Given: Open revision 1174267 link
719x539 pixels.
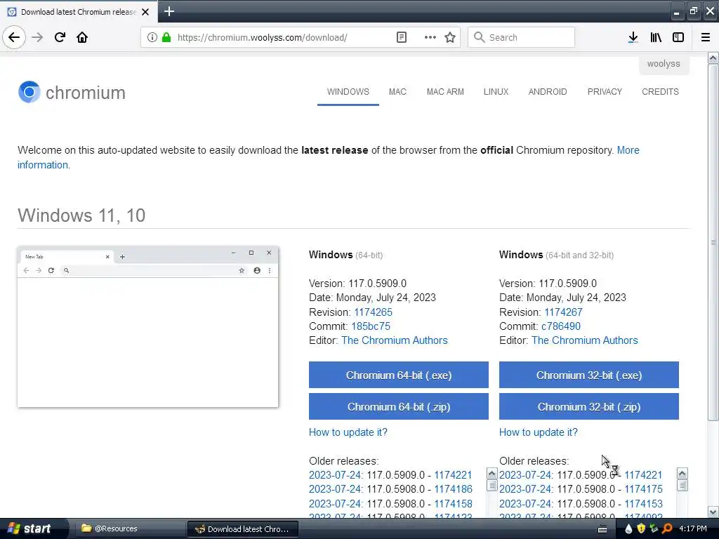Looking at the screenshot, I should pos(564,312).
